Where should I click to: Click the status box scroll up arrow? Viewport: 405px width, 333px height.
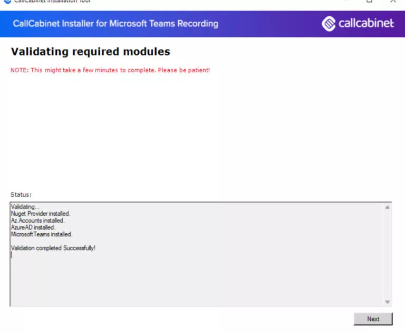pos(387,207)
